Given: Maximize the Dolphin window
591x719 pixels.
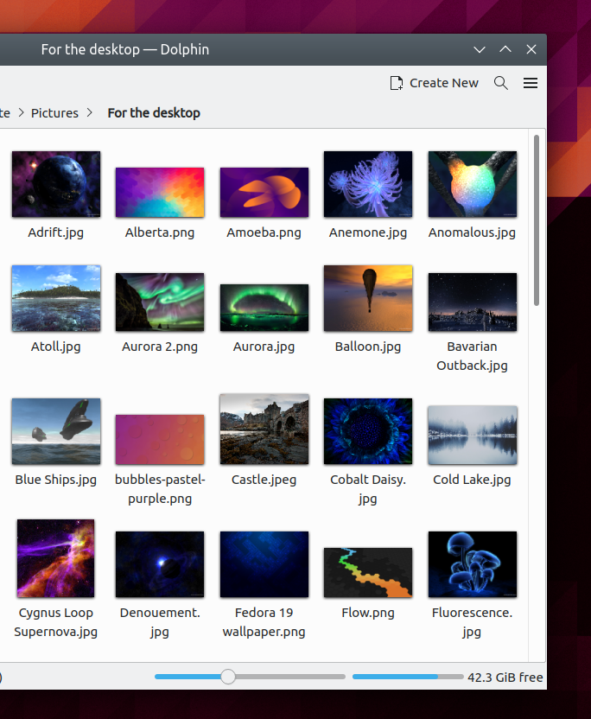Looking at the screenshot, I should [505, 49].
